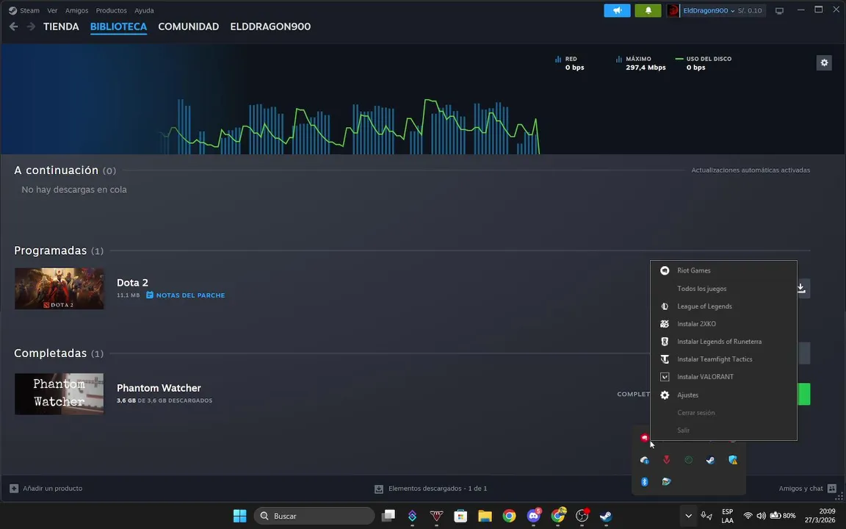Click the Dota 2 download arrow icon

pyautogui.click(x=802, y=288)
